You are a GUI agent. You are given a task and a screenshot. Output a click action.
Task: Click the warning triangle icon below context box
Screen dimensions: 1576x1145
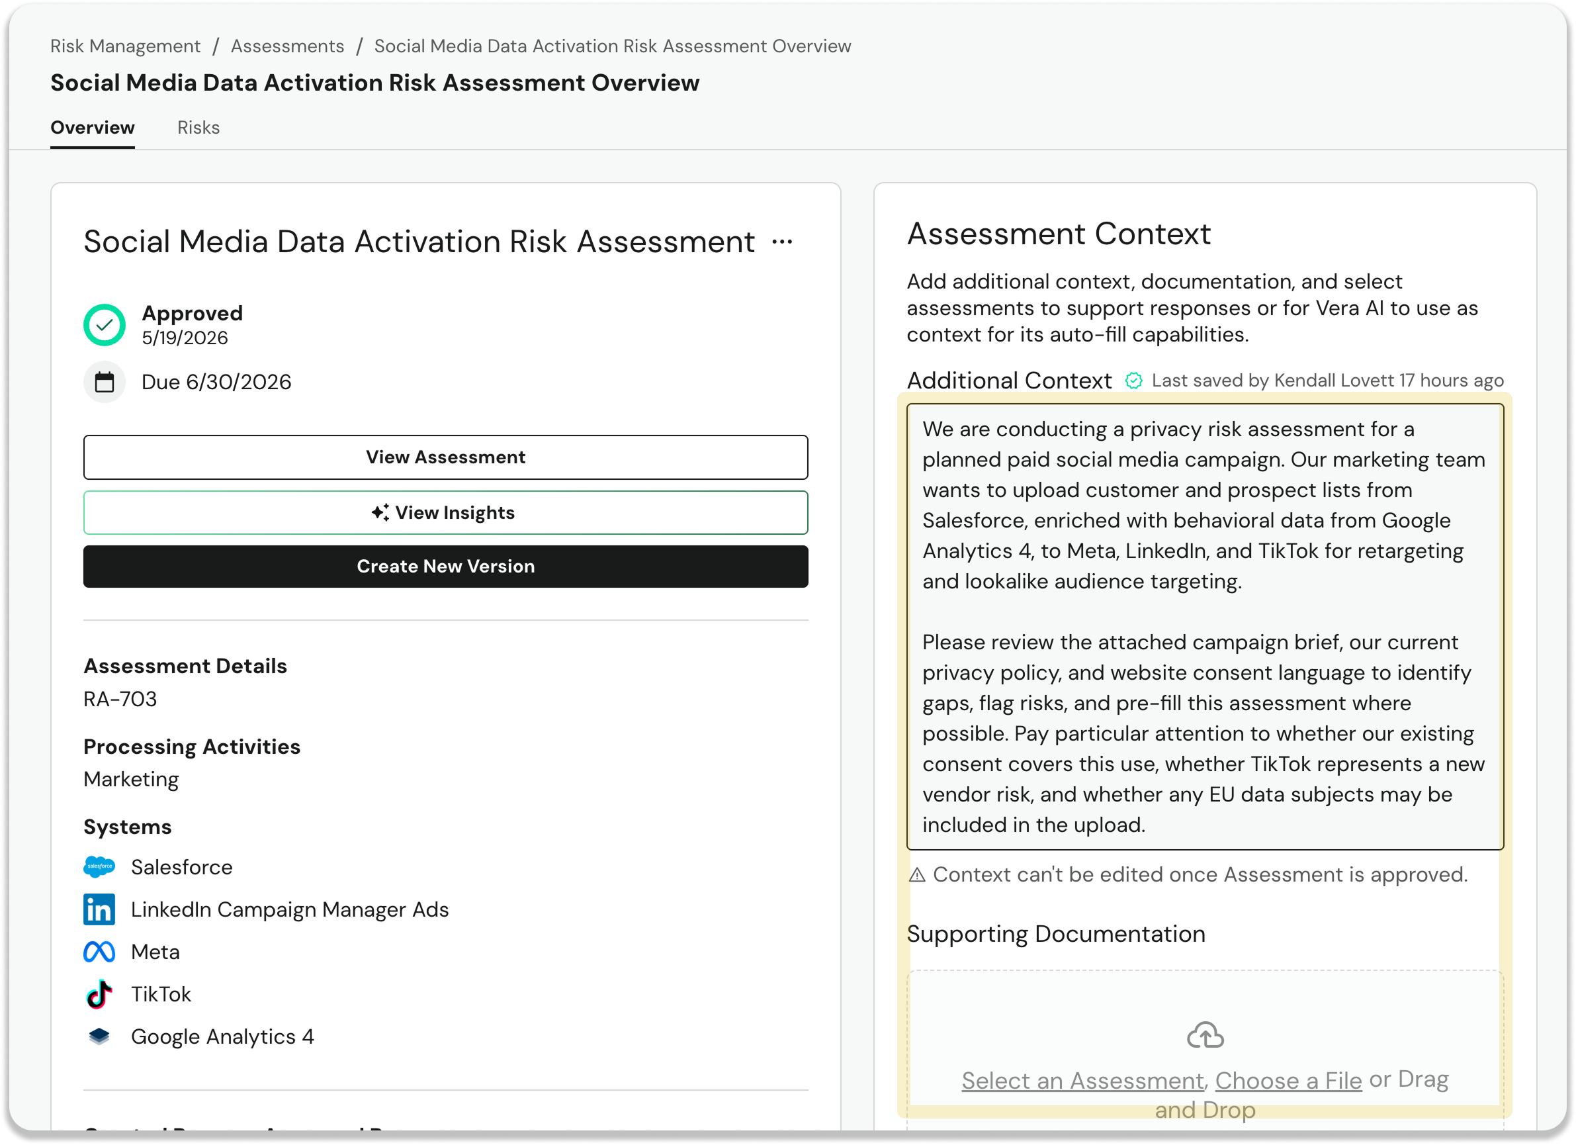[x=917, y=874]
